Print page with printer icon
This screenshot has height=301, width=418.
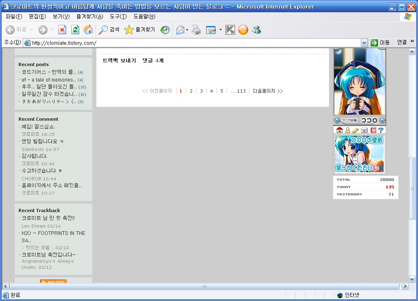[x=196, y=29]
